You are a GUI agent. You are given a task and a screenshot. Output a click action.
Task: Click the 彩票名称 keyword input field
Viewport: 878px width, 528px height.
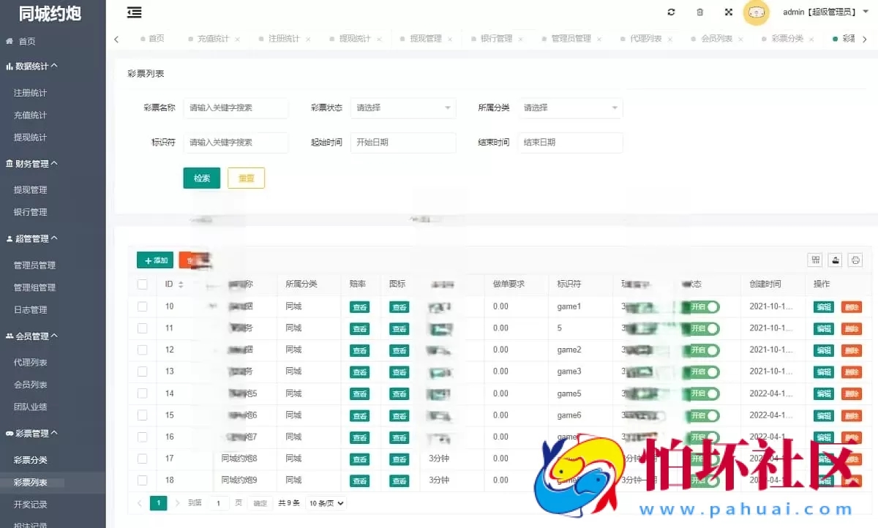[x=236, y=108]
